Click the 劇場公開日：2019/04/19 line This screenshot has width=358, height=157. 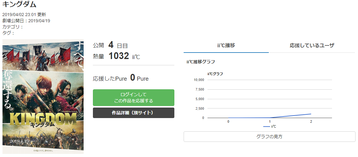[x=26, y=21]
